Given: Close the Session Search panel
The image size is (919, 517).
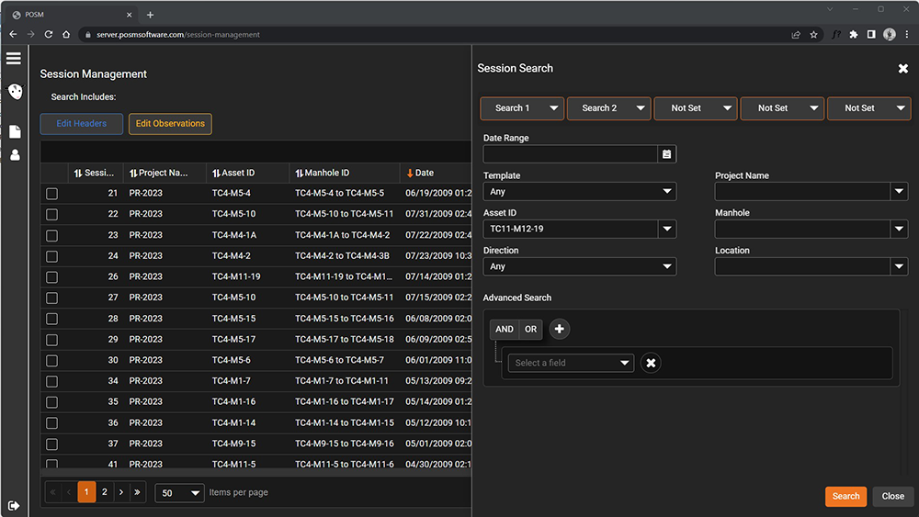Looking at the screenshot, I should (x=902, y=69).
